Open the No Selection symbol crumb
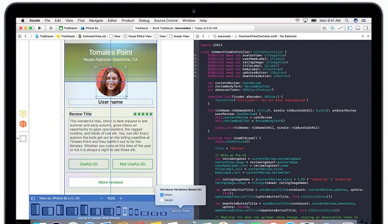Viewport: 388px width, 224px height. [x=289, y=36]
